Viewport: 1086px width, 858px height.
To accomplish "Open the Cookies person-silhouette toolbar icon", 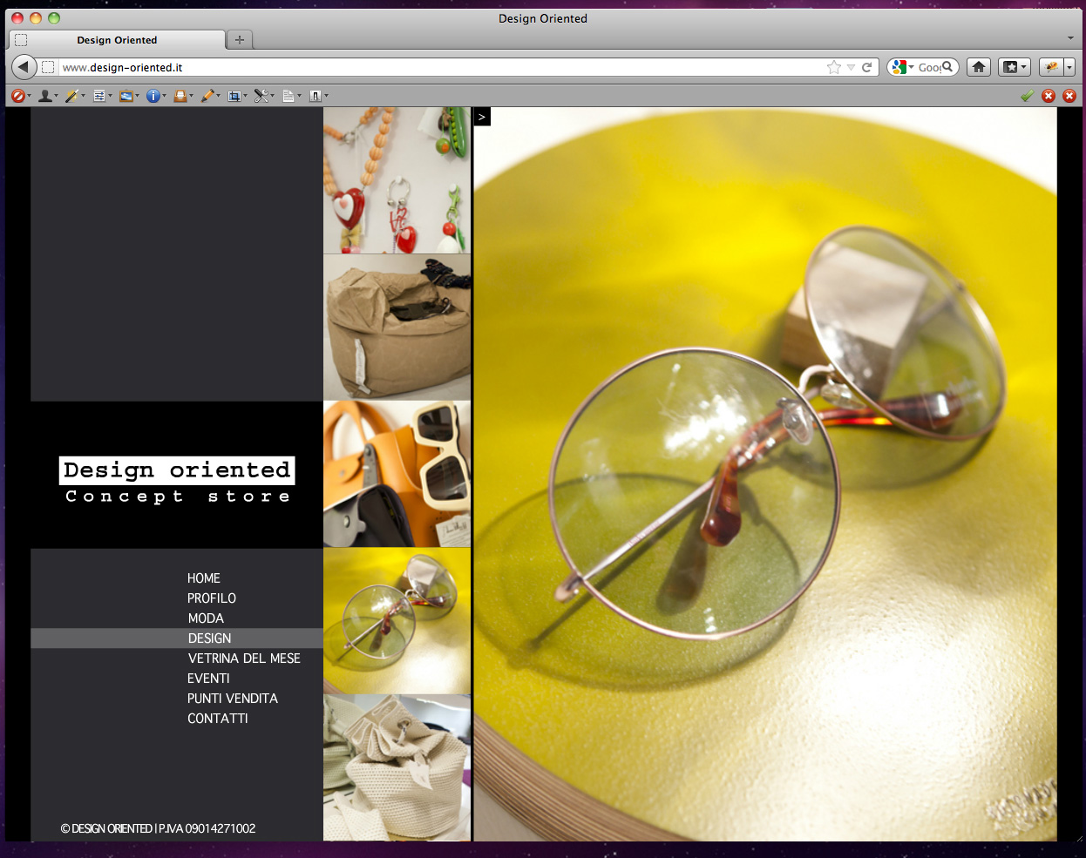I will click(x=44, y=96).
